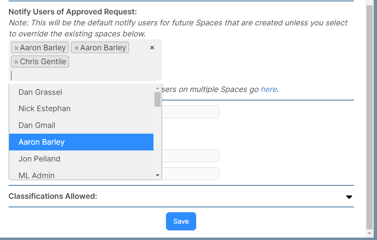Click the dropdown list scrollbar thumb
Viewport: 377px width, 240px height.
157,100
